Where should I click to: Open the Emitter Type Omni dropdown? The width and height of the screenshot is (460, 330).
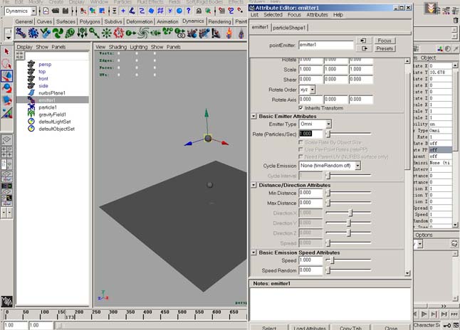click(x=328, y=124)
